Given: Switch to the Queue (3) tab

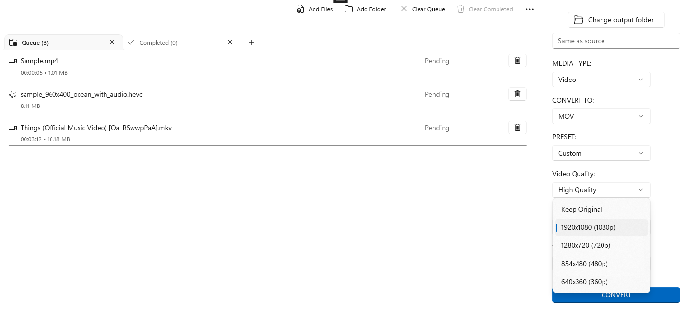Looking at the screenshot, I should tap(63, 43).
